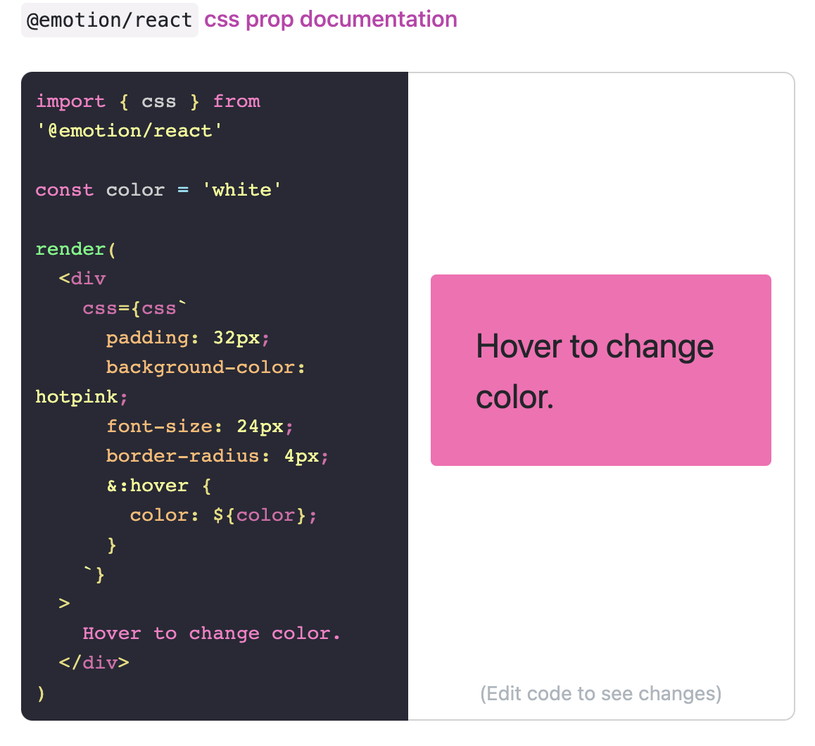Screen dimensions: 815x746
Task: Open the css prop documentation link
Action: [x=331, y=20]
